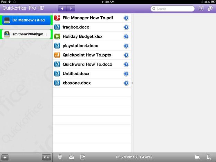Screen dimensions: 216x162
Task: Click the document icon beside Untitled.docx
Action: click(57, 73)
